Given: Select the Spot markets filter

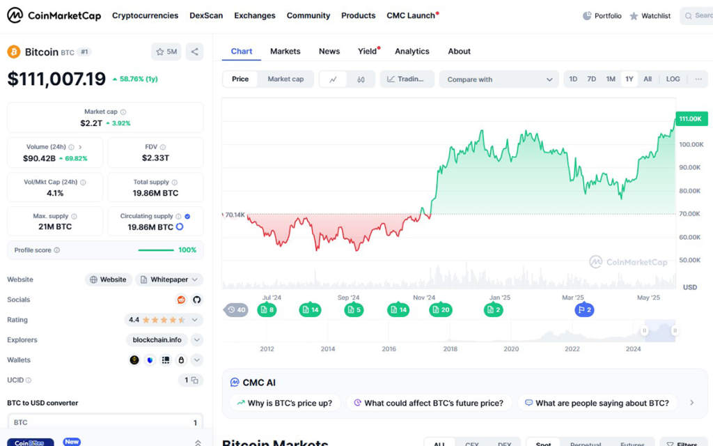Looking at the screenshot, I should coord(543,443).
